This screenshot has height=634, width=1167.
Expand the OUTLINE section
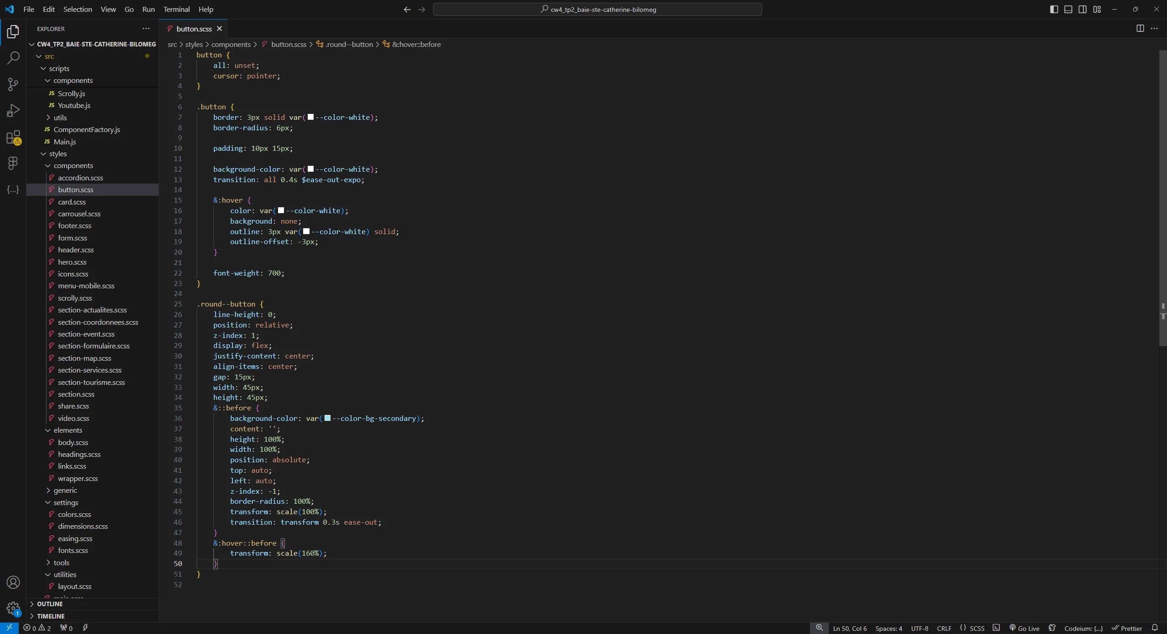pyautogui.click(x=50, y=603)
